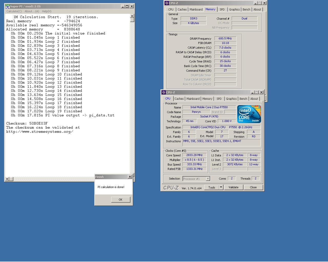Minimize the CPU-Z Memory window
Viewport: 328px width, 262px height.
(x=255, y=3)
